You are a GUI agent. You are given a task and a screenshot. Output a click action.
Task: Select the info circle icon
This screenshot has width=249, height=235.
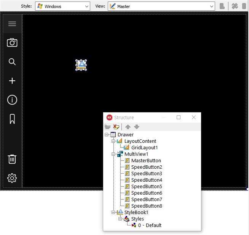pos(12,100)
